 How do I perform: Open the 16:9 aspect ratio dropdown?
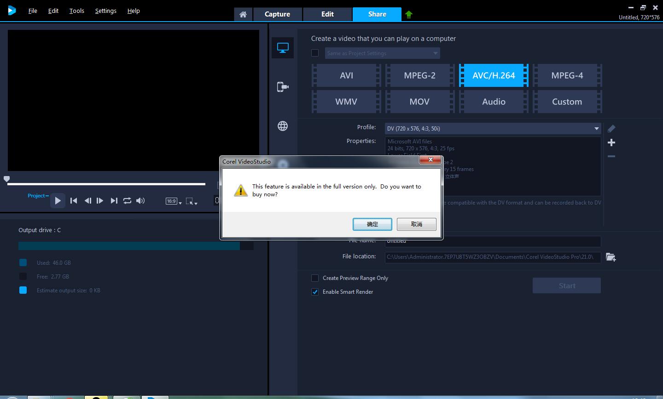174,201
